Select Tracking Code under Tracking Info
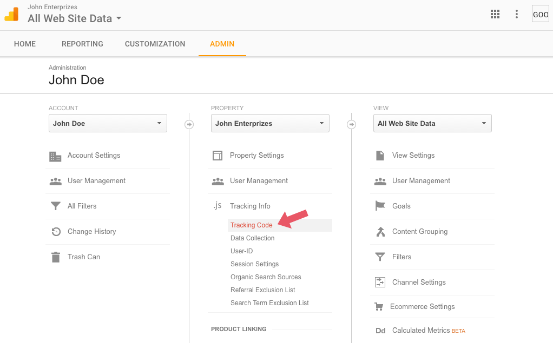 tap(252, 225)
